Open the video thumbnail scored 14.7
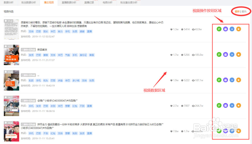Viewport: 252px width, 144px height. pos(11,106)
